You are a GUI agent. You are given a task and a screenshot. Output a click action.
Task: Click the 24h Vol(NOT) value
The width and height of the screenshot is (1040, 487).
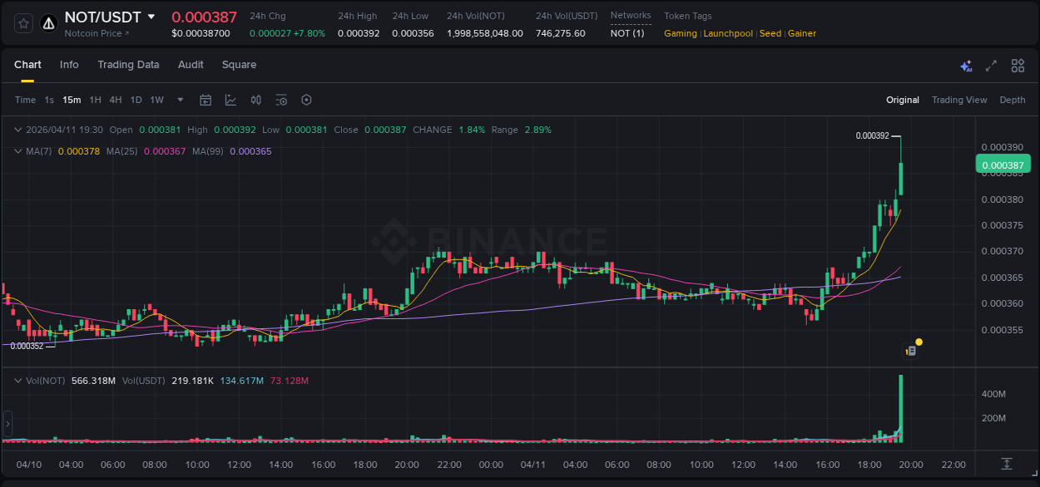485,33
